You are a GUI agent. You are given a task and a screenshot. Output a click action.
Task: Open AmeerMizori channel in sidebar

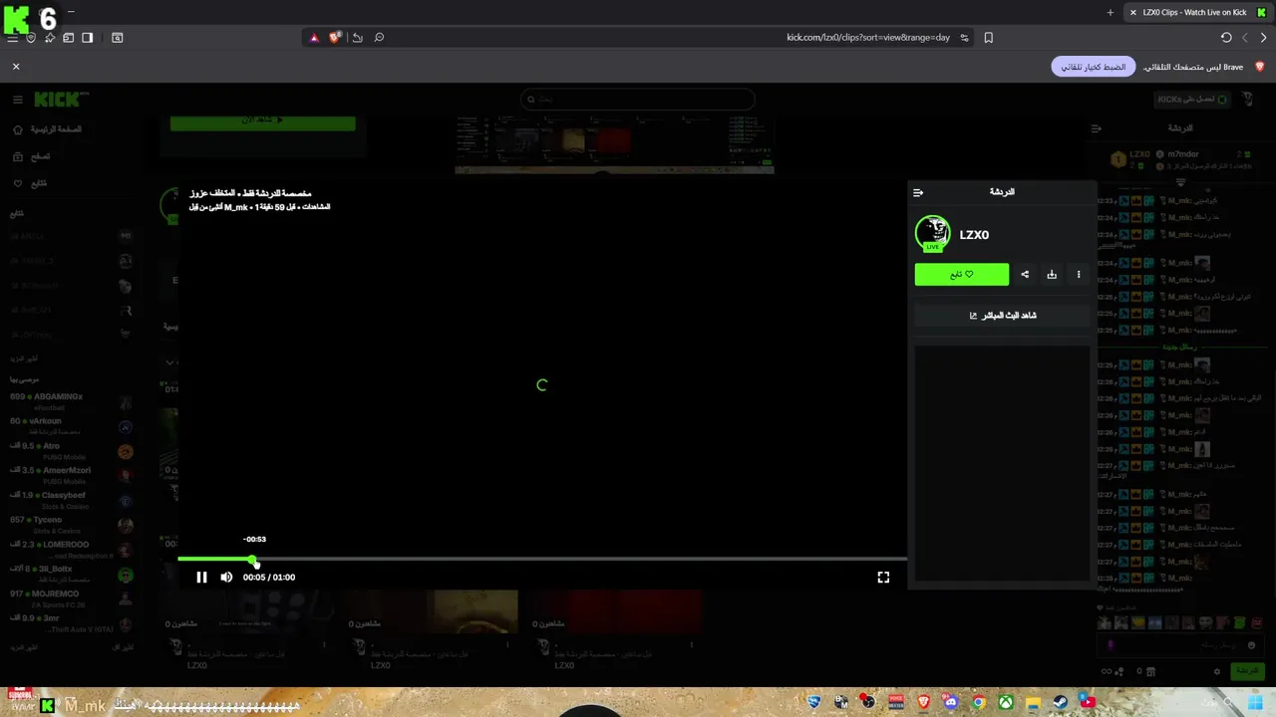tap(68, 475)
